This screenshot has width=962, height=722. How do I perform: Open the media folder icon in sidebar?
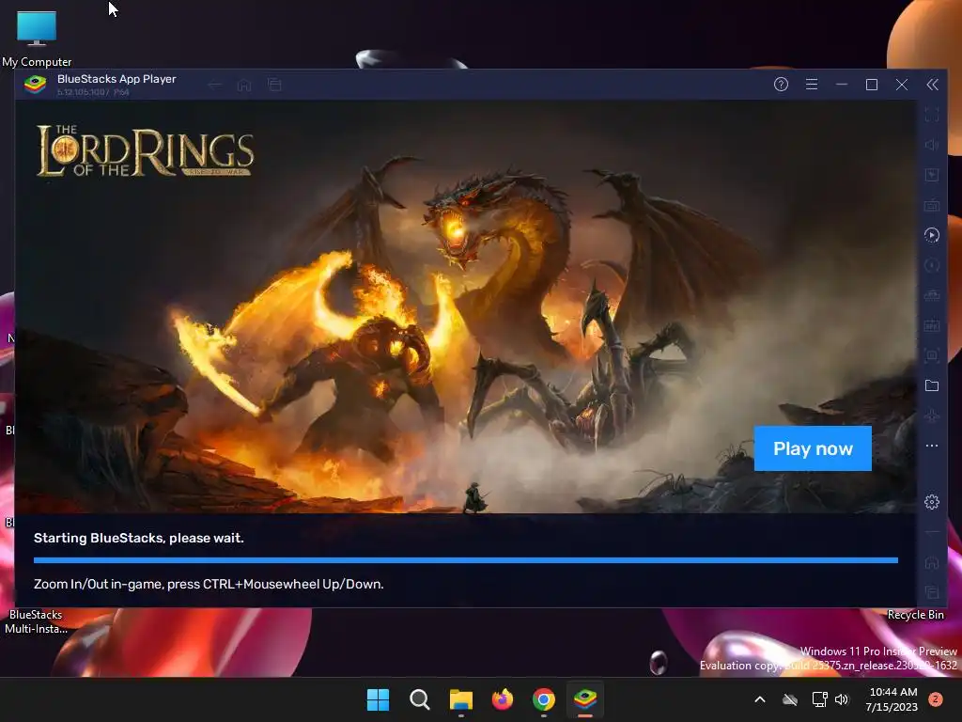(931, 385)
